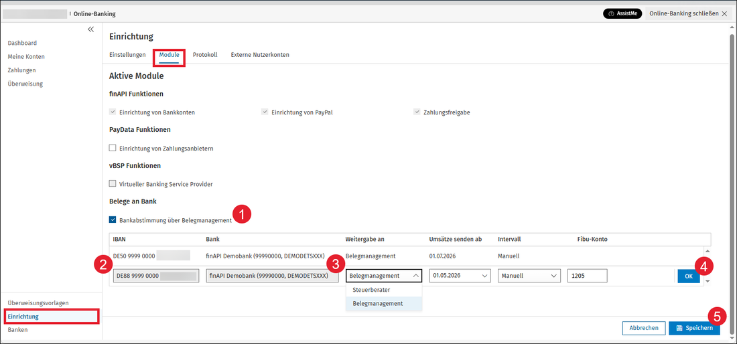Select Überweisung in the sidebar

click(x=25, y=84)
